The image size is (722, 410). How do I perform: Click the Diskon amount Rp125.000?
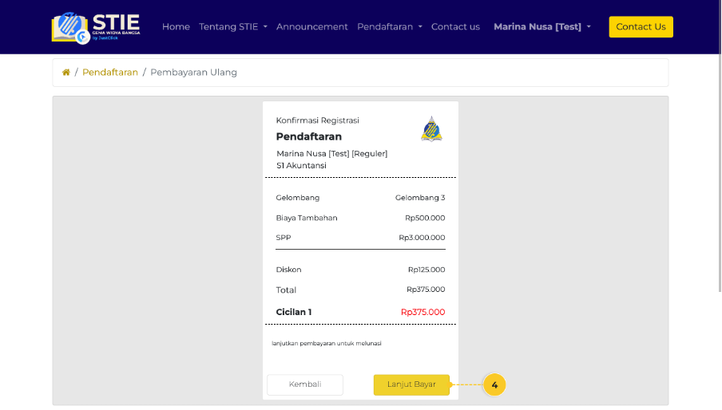pos(426,270)
